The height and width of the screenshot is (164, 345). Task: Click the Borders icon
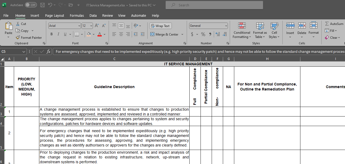click(77, 34)
